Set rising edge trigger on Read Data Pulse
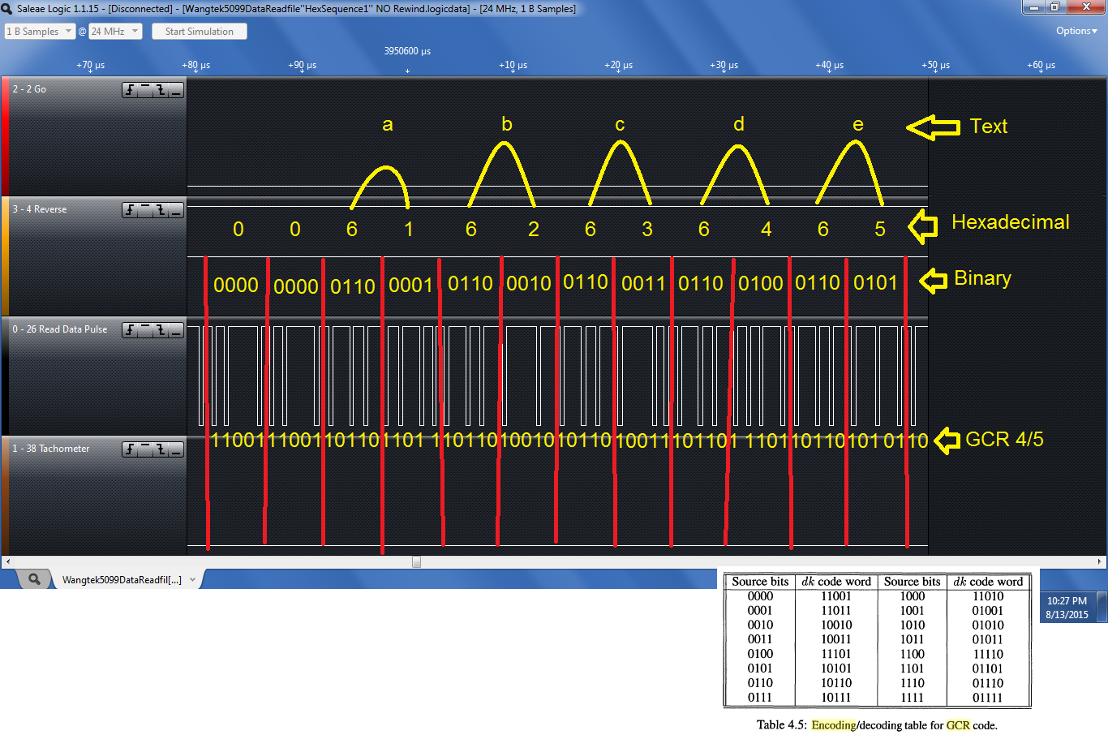 130,330
